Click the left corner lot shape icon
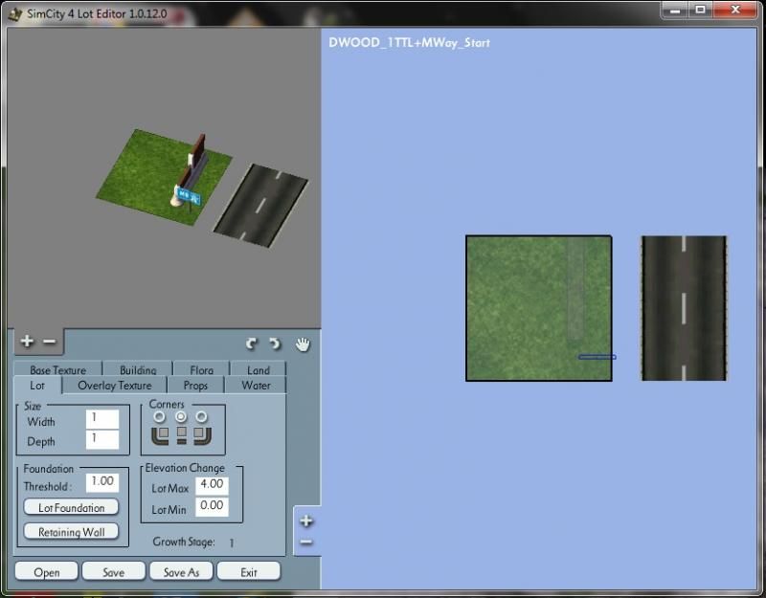The height and width of the screenshot is (598, 766). click(x=160, y=435)
